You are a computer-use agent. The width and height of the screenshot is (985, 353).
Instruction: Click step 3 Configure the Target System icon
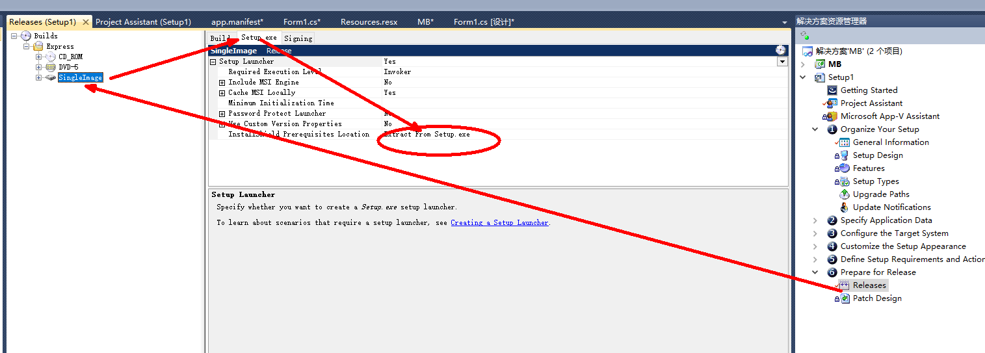pos(832,233)
